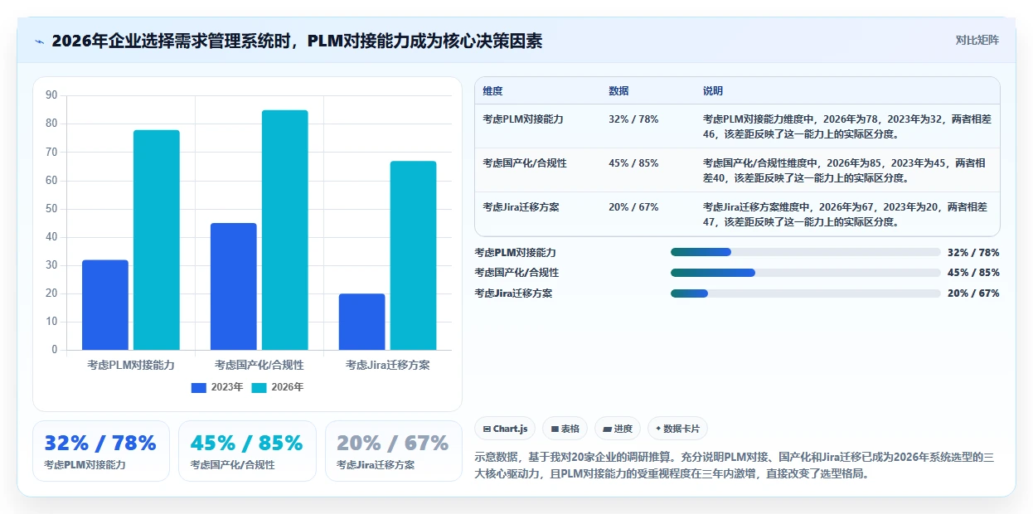Screen dimensions: 1033x514
Task: Click the 进度 chip
Action: click(618, 429)
